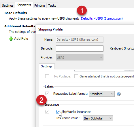Open the Insurance value Item Subtotal dropdown
Image resolution: width=134 pixels, height=127 pixels.
click(98, 118)
